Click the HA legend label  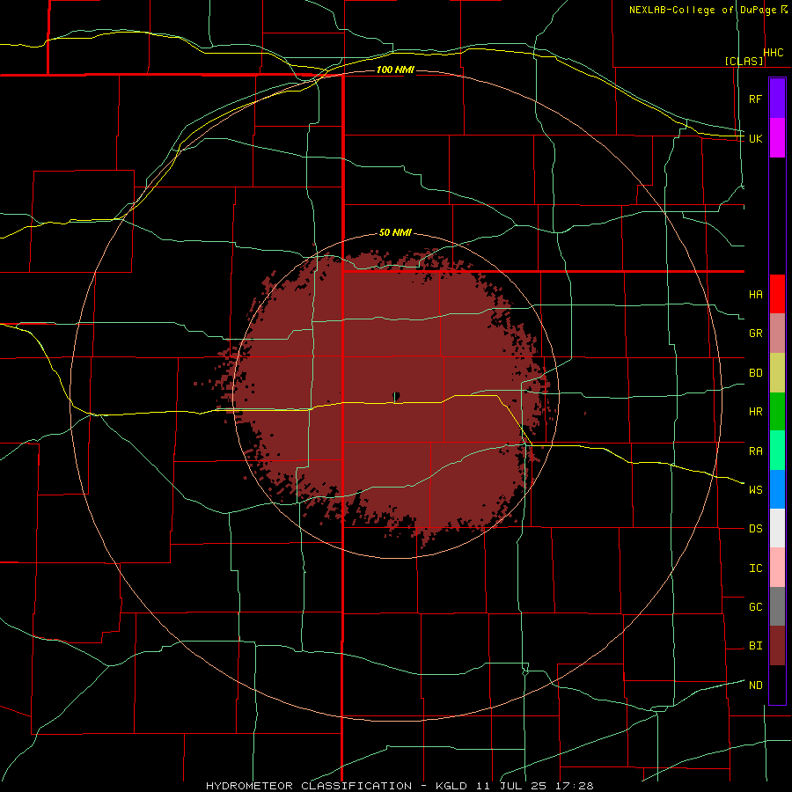[x=755, y=294]
